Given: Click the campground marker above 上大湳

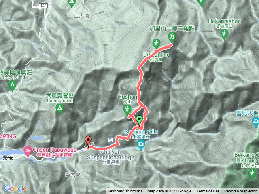Looking at the screenshot, I should point(72,3).
